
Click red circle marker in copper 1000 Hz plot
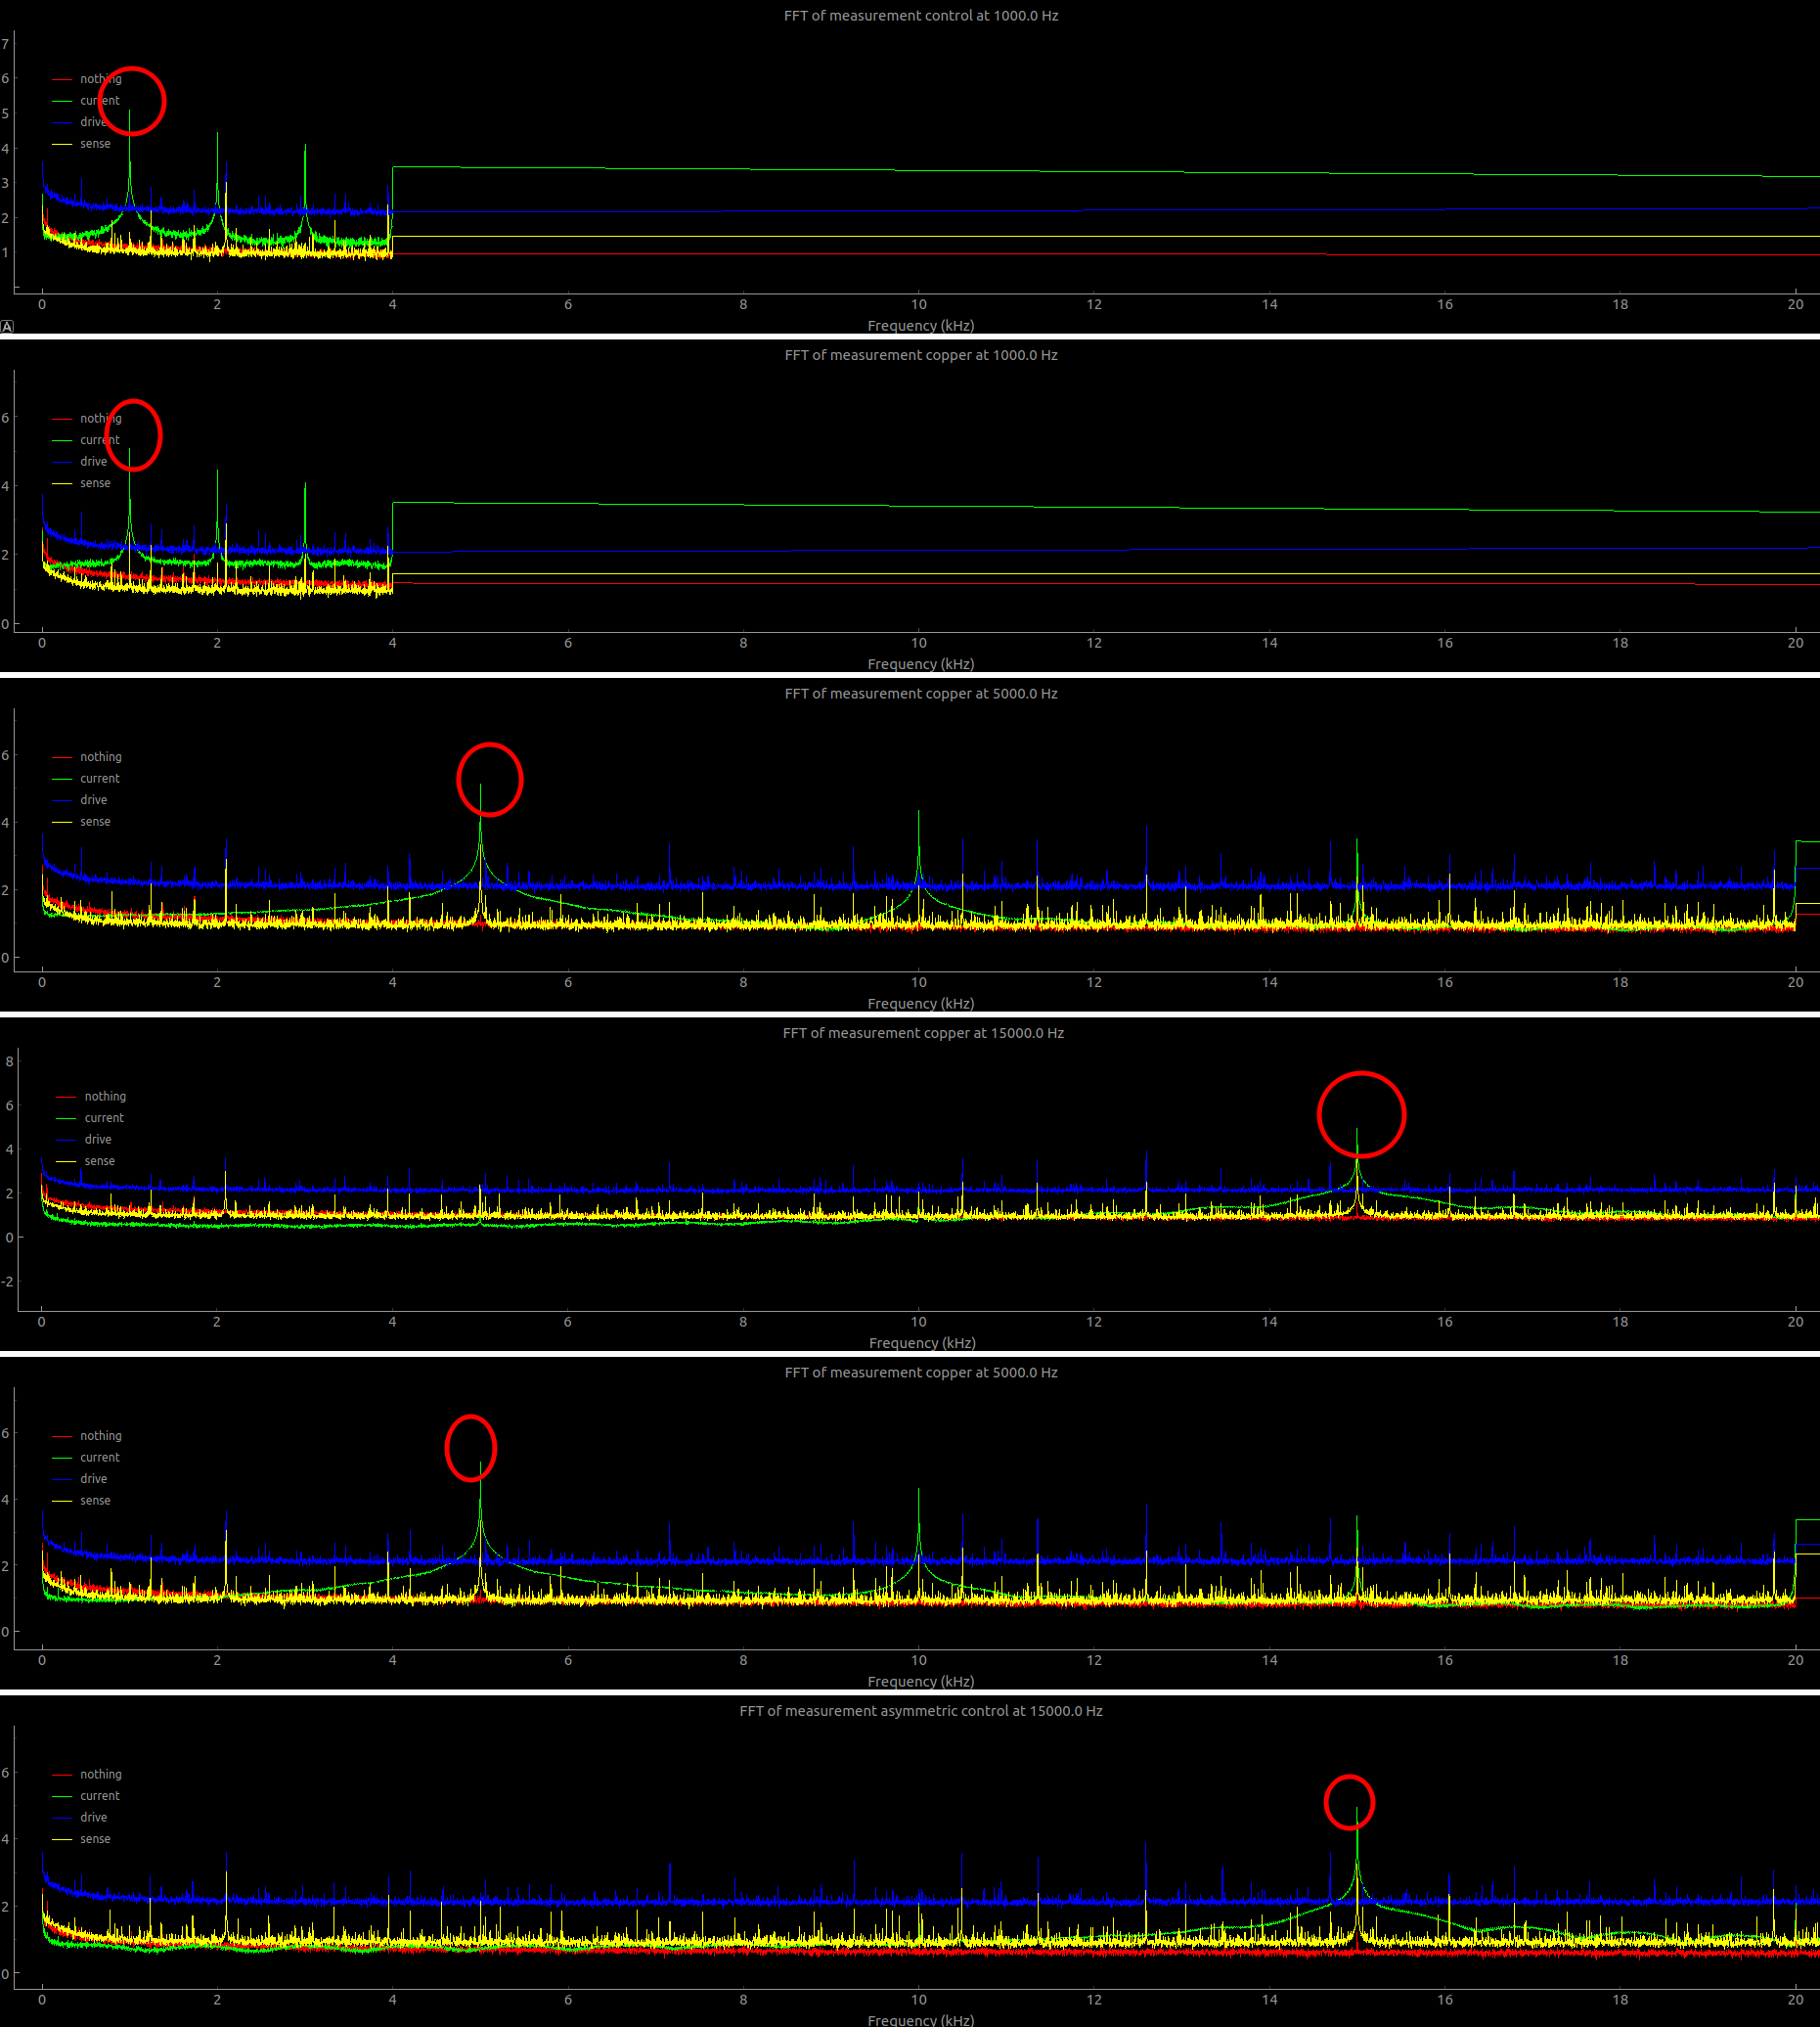[133, 435]
